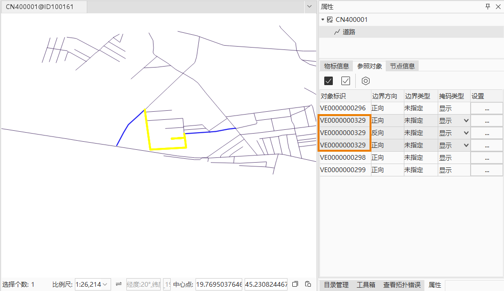Screen dimensions: 504x291
Task: Open the map window tab list dropdown
Action: (309, 7)
